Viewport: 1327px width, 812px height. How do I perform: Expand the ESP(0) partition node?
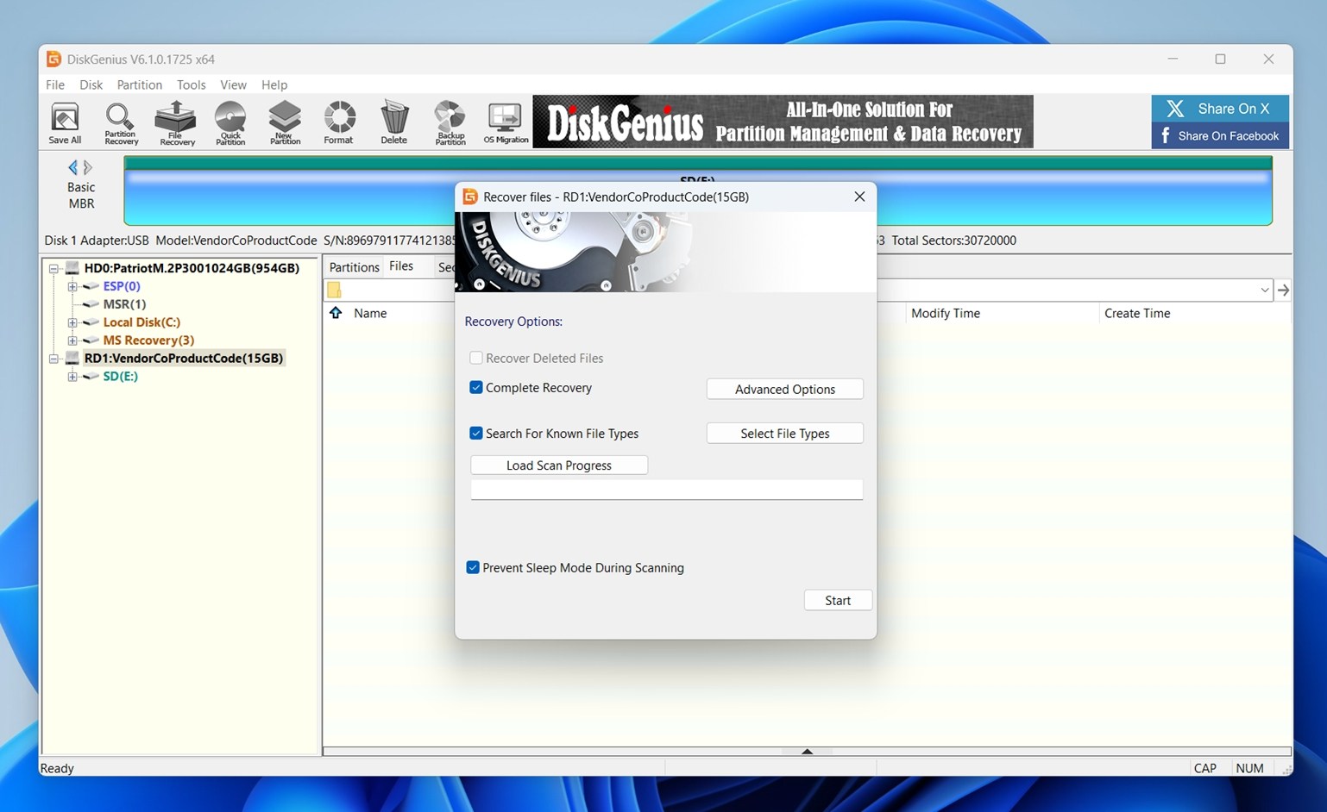coord(72,285)
